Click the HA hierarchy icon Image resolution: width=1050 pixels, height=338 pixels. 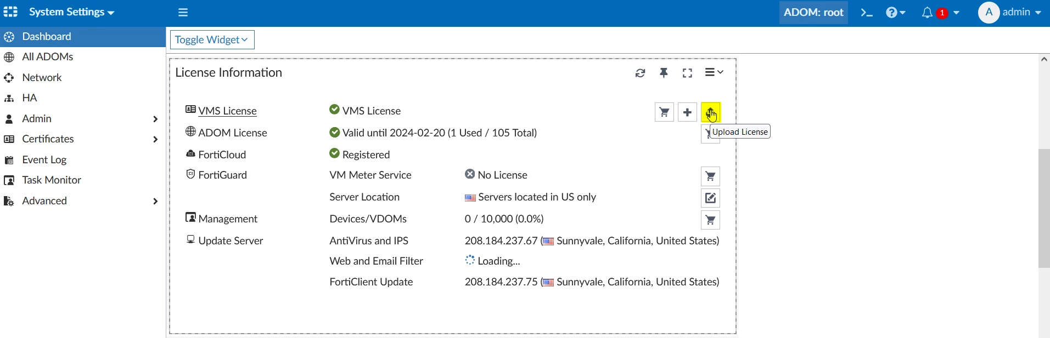[9, 99]
